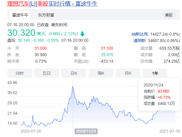The width and height of the screenshot is (182, 137).
Task: Click the 成交量 value 659.55万股
Action: click(x=170, y=48)
